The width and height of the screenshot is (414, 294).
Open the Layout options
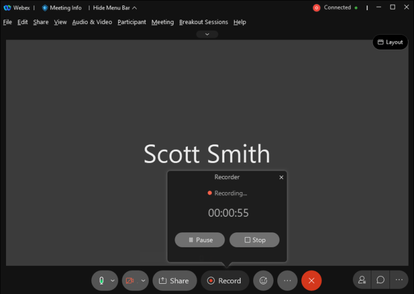coord(390,42)
